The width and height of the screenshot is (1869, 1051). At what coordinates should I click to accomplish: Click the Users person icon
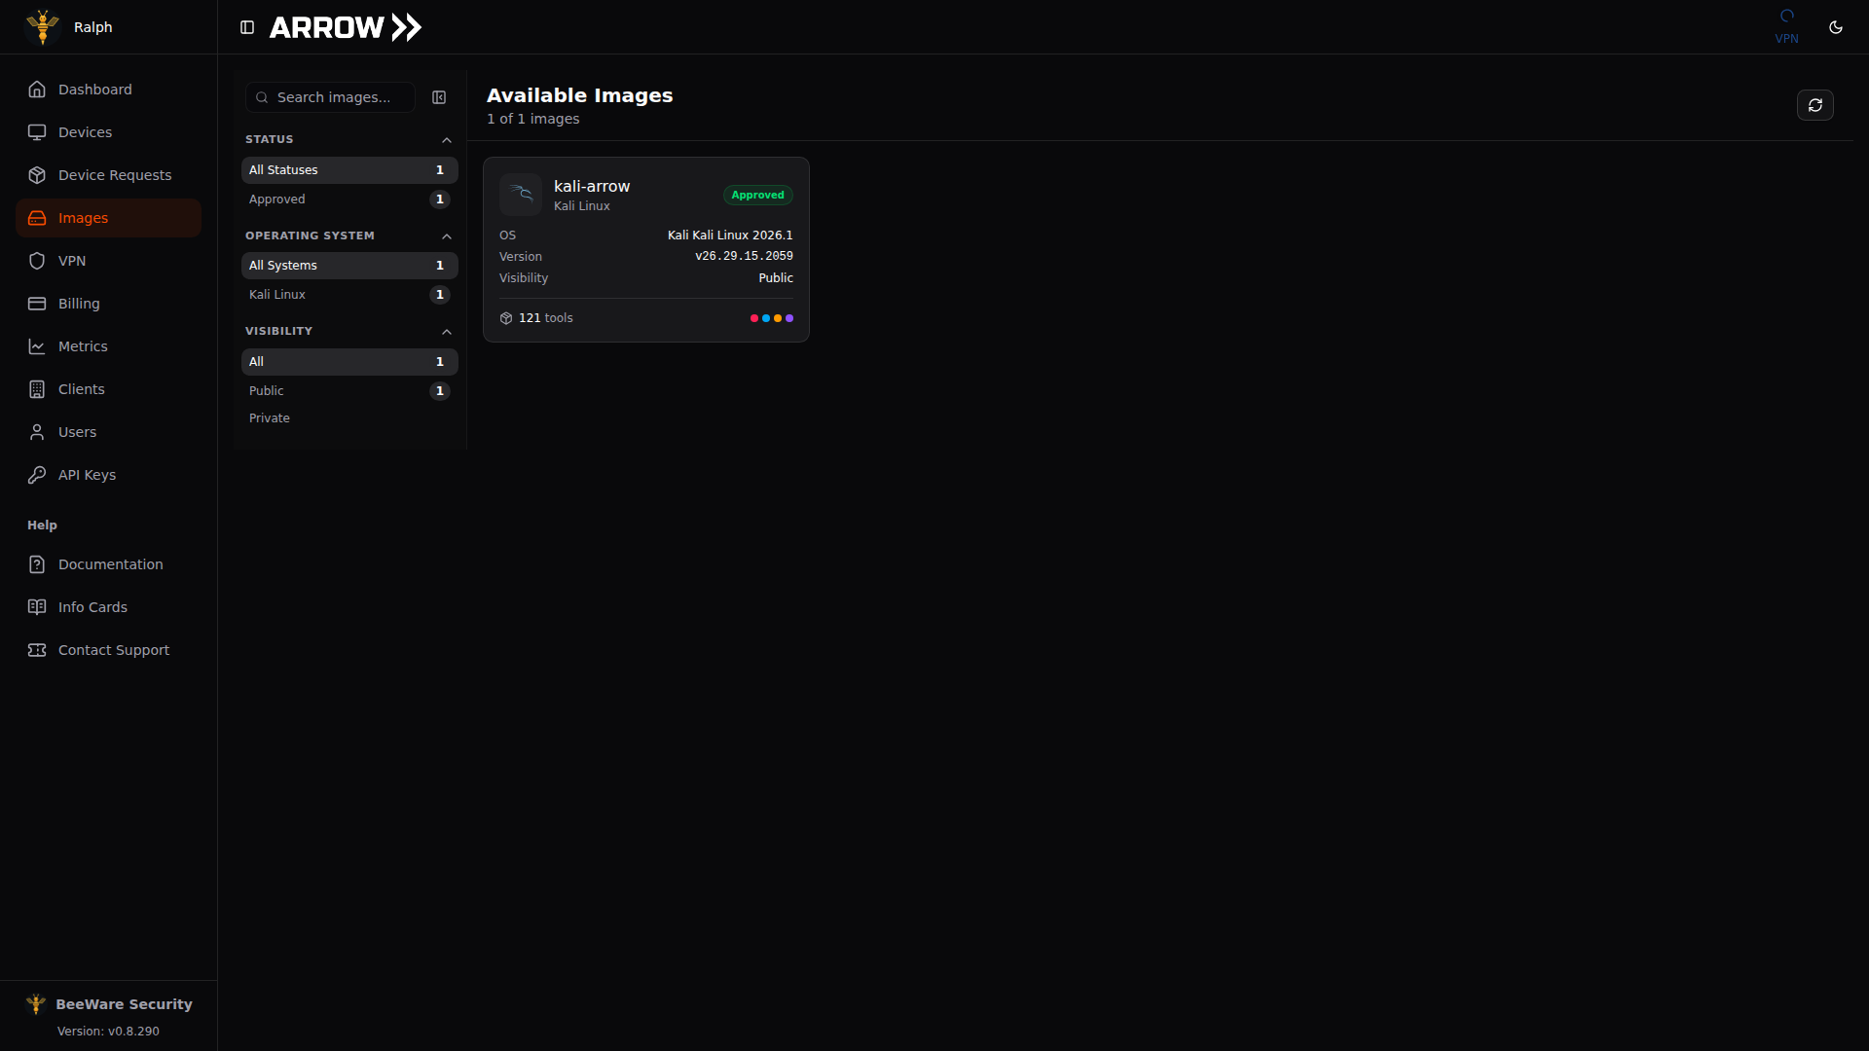tap(37, 432)
